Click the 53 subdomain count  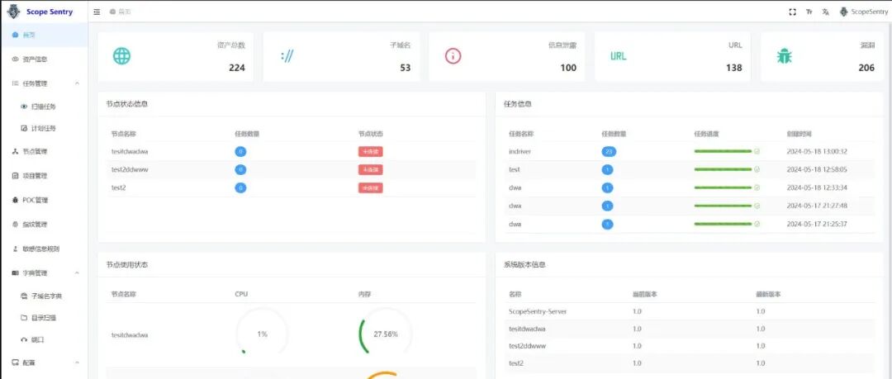pos(405,68)
